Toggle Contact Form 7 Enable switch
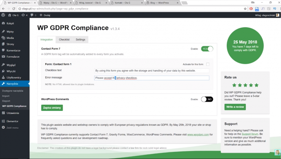The width and height of the screenshot is (281, 159). (207, 49)
